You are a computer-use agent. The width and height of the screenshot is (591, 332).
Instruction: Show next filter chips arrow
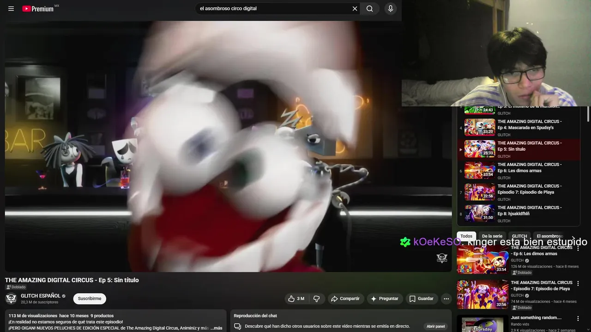pyautogui.click(x=574, y=237)
